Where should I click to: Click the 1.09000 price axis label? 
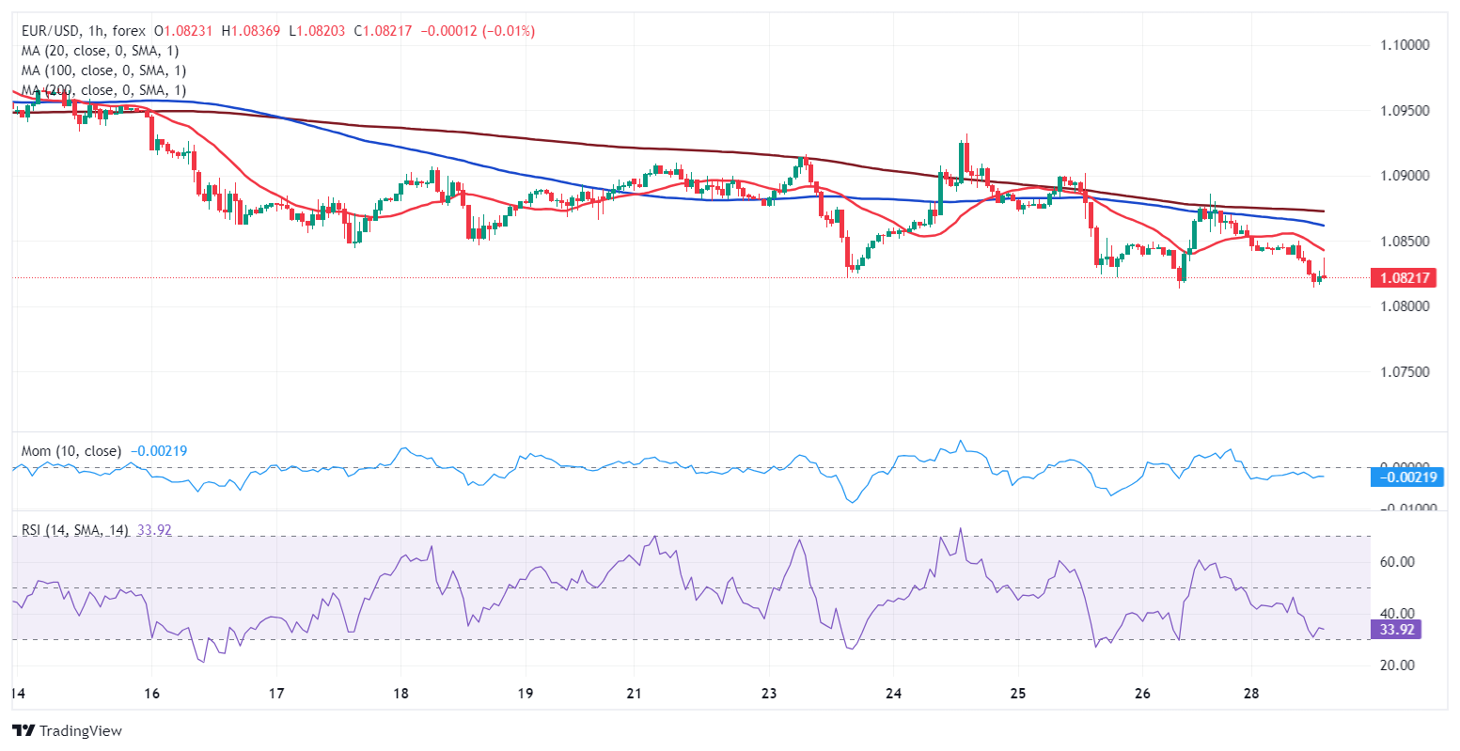click(x=1405, y=176)
